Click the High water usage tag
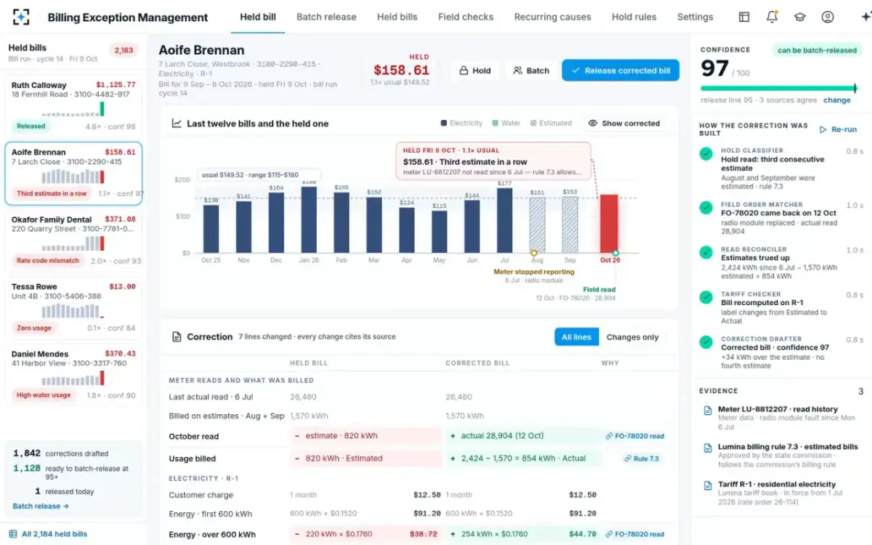The height and width of the screenshot is (545, 872). 44,395
